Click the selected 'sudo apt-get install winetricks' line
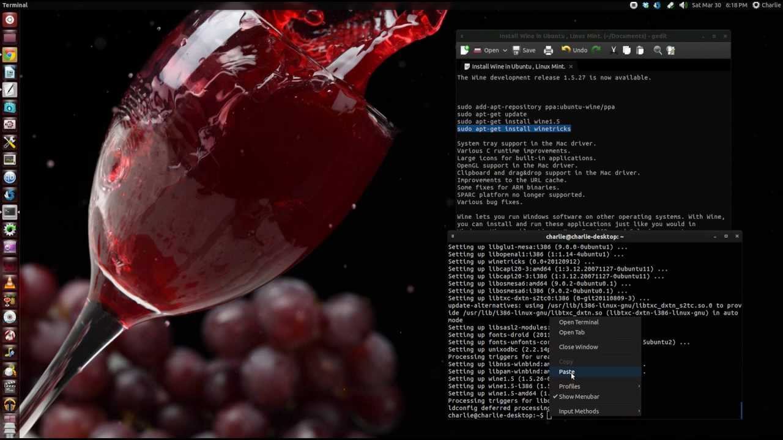 [x=514, y=129]
